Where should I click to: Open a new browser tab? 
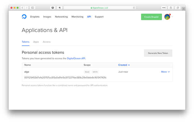(183, 9)
